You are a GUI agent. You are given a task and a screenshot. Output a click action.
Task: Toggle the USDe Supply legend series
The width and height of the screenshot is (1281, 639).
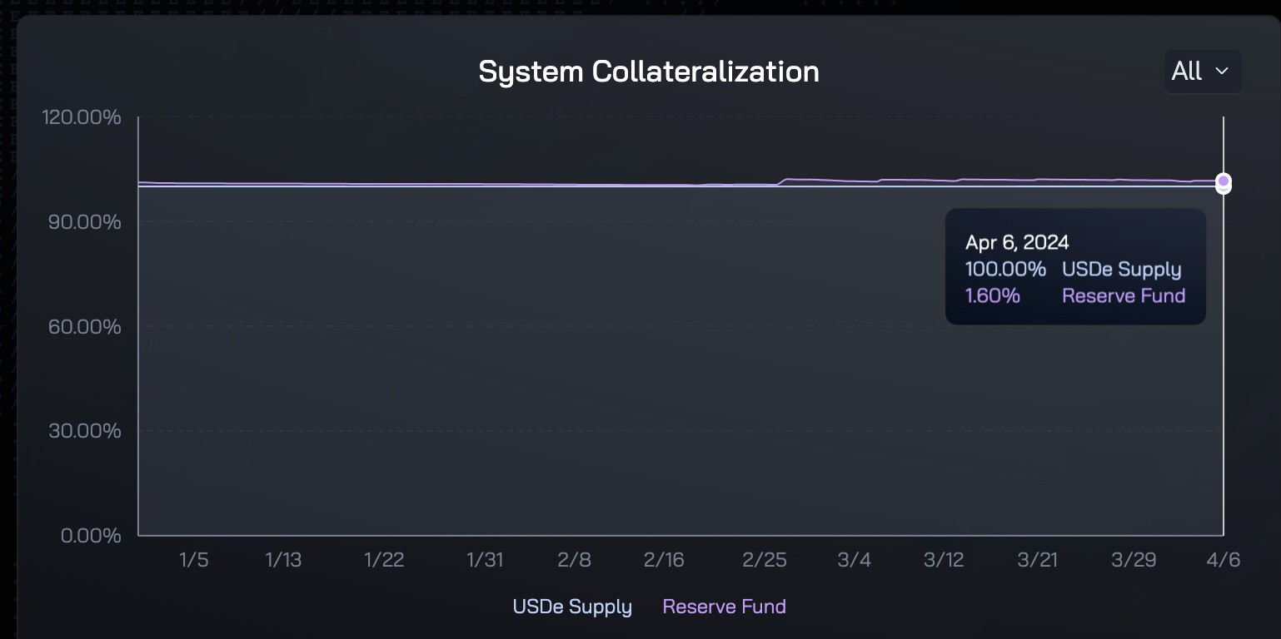tap(572, 607)
